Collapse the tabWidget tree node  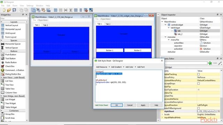(169, 28)
